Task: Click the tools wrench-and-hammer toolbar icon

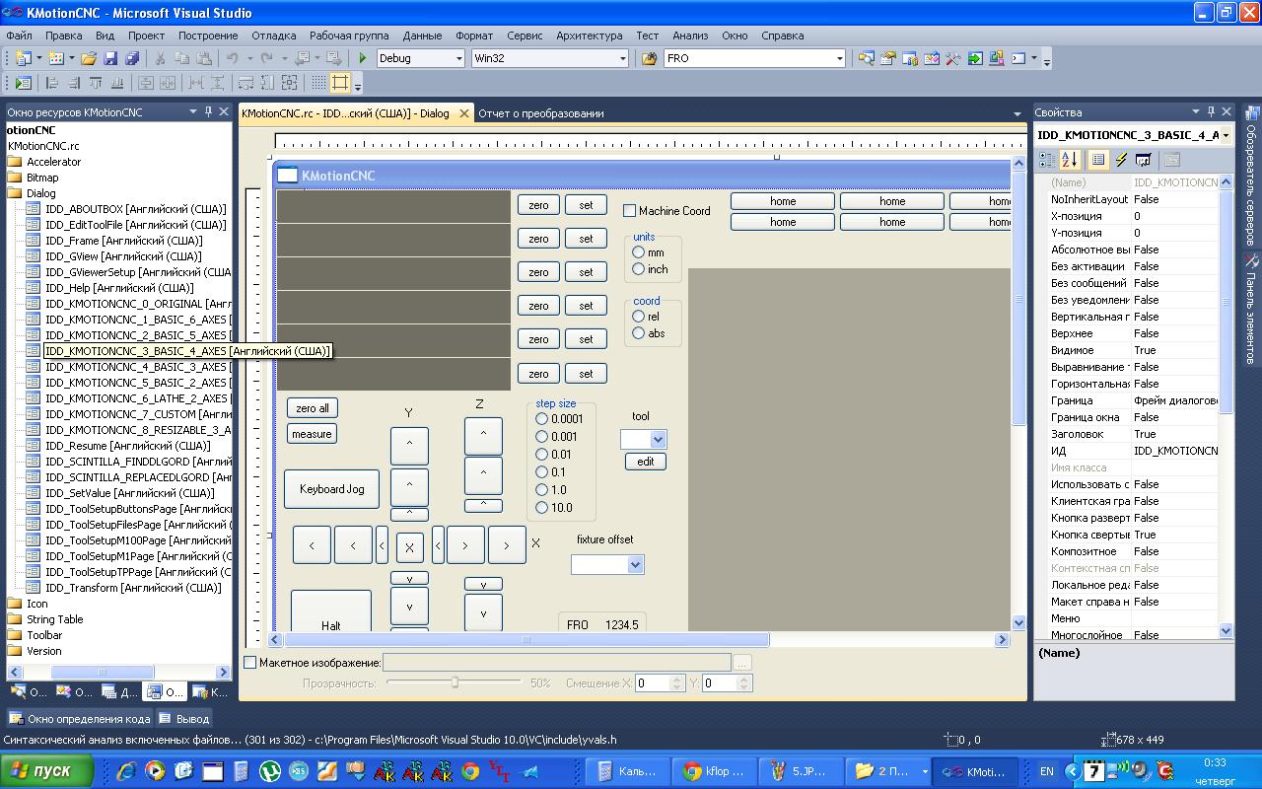Action: click(x=953, y=58)
